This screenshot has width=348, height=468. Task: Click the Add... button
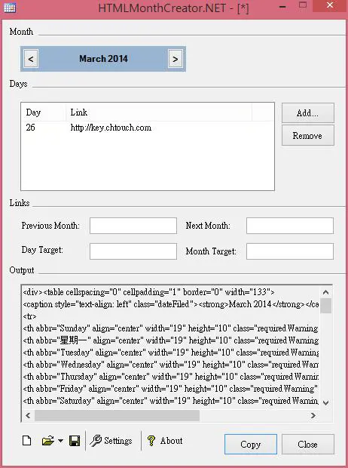tap(308, 112)
